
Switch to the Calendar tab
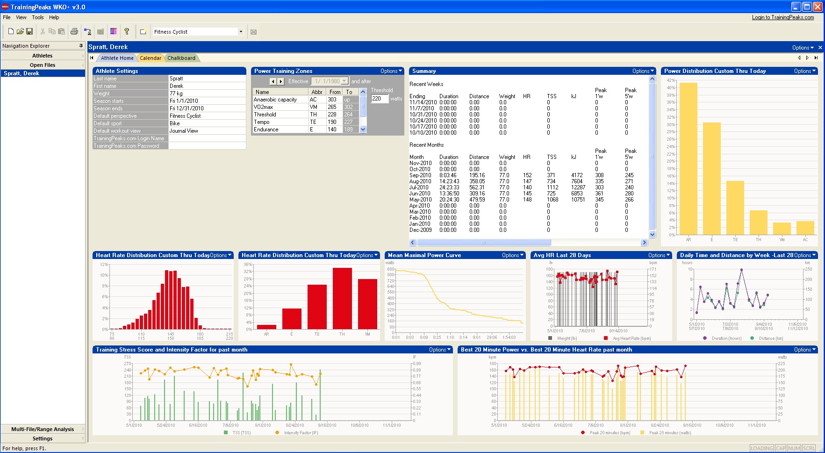[x=151, y=58]
